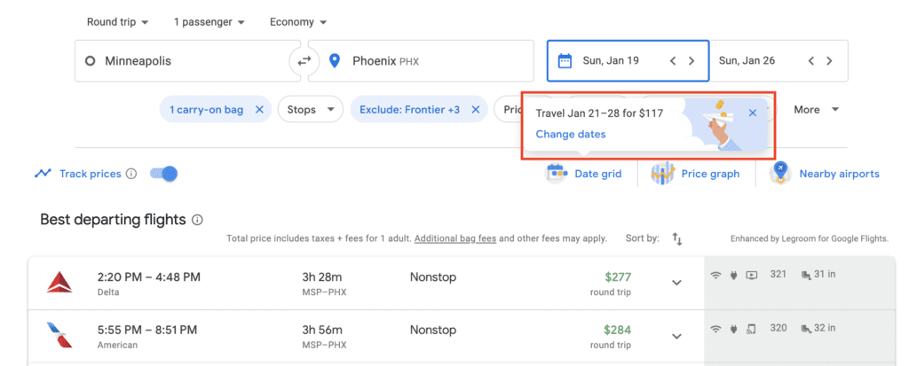Click the Track prices info icon
The image size is (909, 366).
click(x=131, y=174)
